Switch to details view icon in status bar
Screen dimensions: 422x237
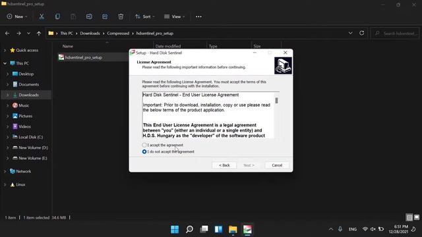[x=409, y=217]
